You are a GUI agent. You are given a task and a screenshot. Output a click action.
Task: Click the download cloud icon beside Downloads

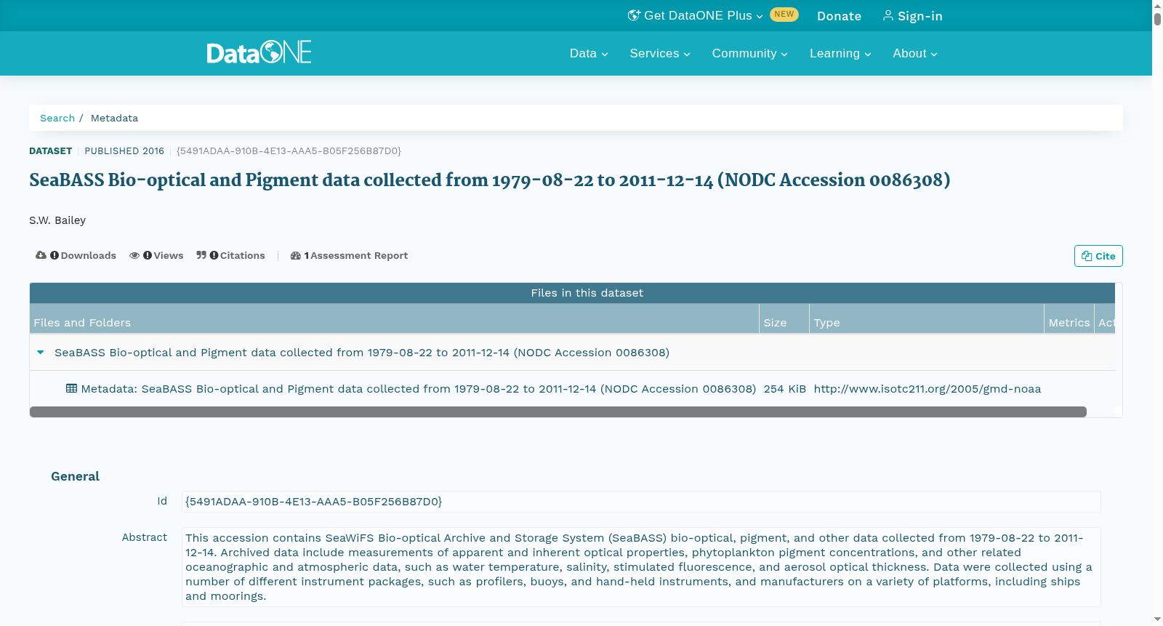click(x=41, y=255)
